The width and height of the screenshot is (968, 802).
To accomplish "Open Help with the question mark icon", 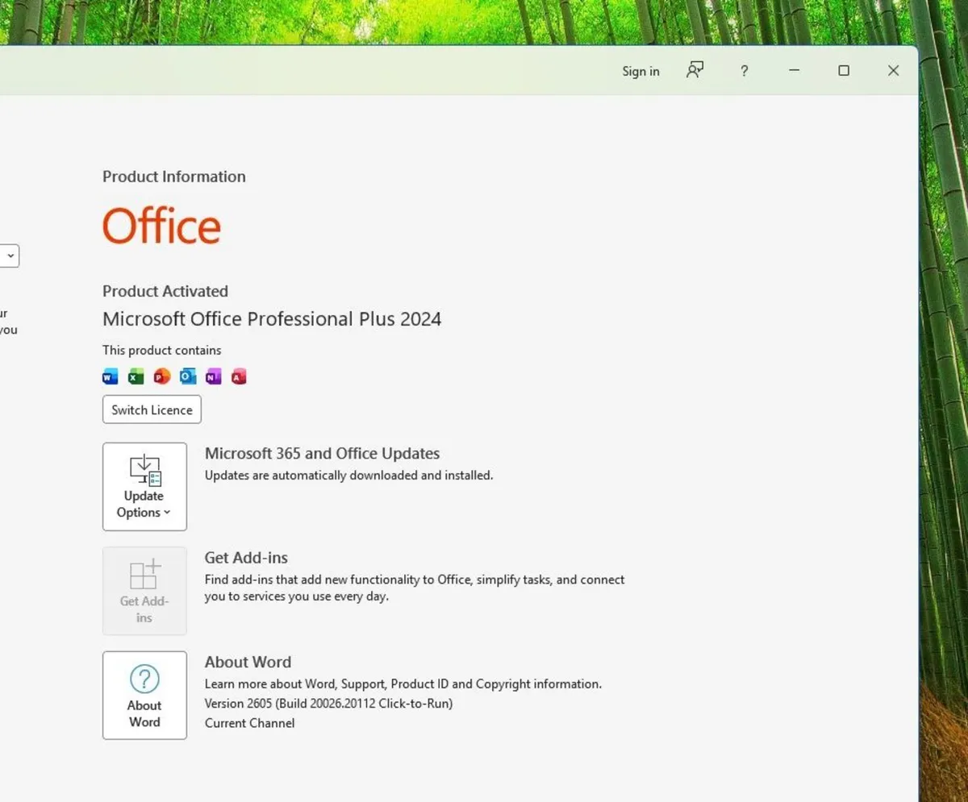I will (744, 71).
